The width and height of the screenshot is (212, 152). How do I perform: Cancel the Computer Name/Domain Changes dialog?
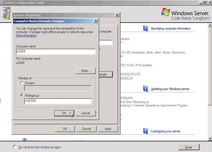[86, 113]
